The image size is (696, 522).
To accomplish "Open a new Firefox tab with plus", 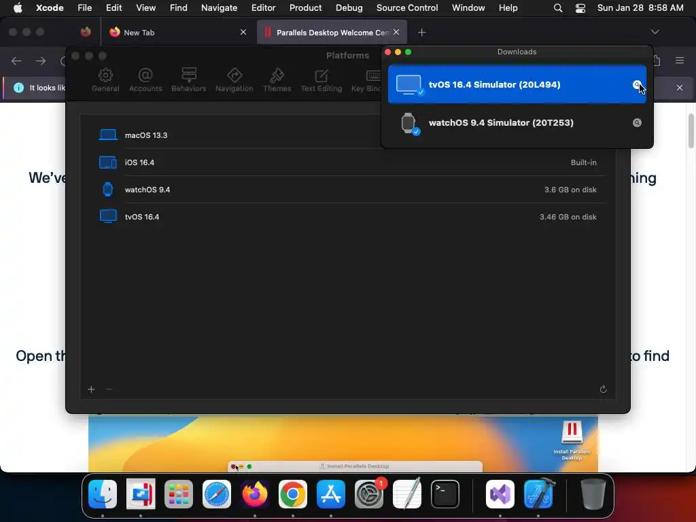I will pyautogui.click(x=421, y=33).
